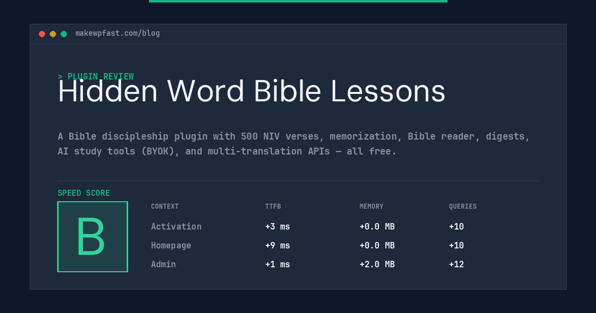Click the Activation memory value +0.0 MB

(377, 227)
